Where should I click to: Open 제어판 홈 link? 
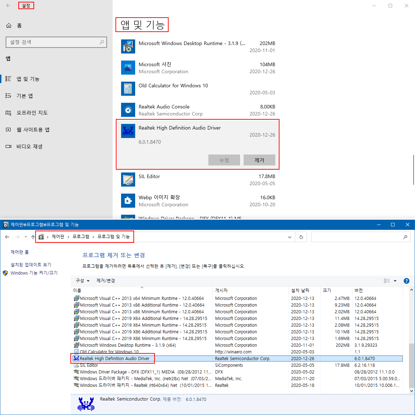click(x=20, y=252)
